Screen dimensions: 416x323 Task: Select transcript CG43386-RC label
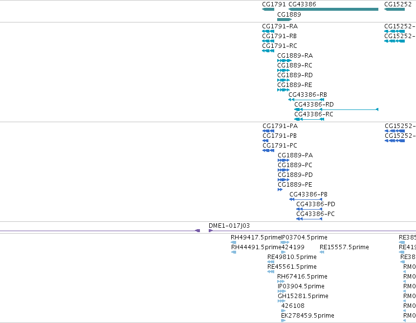pos(314,114)
